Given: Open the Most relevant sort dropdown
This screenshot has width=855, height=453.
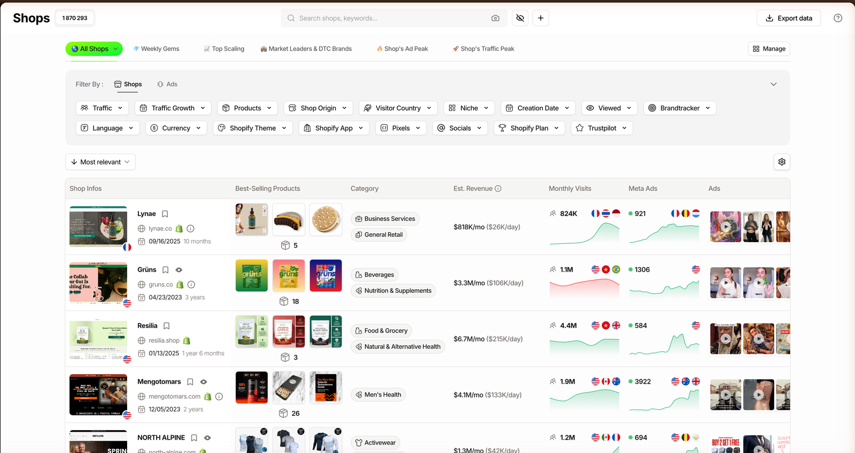Looking at the screenshot, I should [100, 162].
